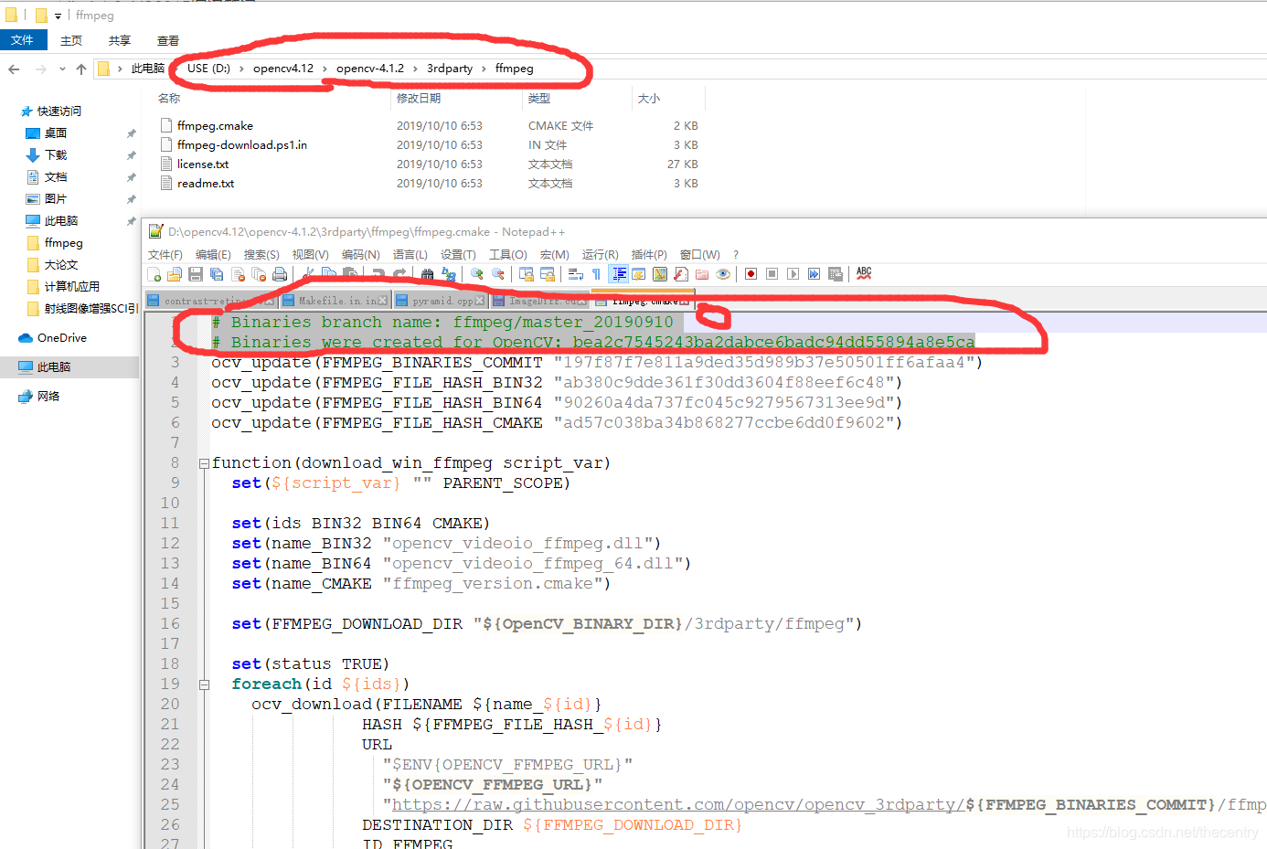Image resolution: width=1267 pixels, height=849 pixels.
Task: Switch to the 主页 ribbon tab
Action: tap(71, 40)
